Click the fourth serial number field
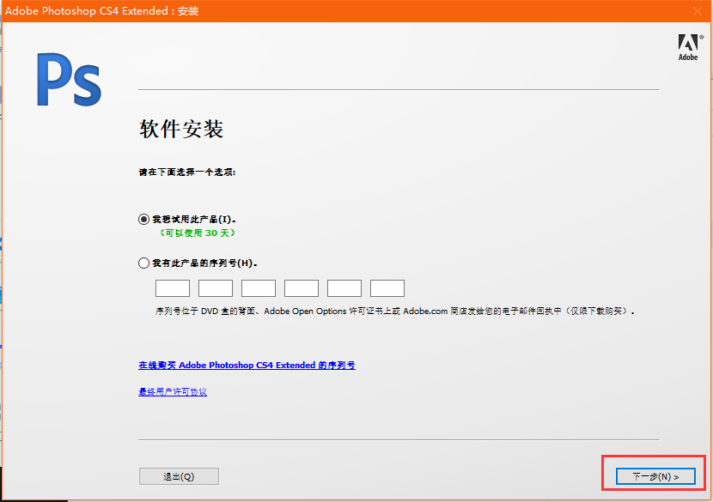Screen dimensions: 713x502 (302, 288)
